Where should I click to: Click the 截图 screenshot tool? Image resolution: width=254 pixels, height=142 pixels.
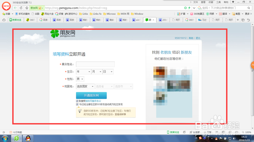(x=236, y=14)
